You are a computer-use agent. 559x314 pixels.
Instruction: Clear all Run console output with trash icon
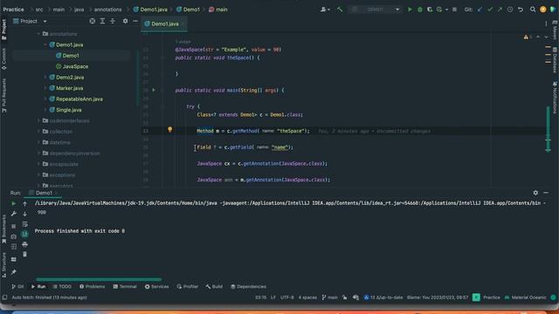pos(24,254)
